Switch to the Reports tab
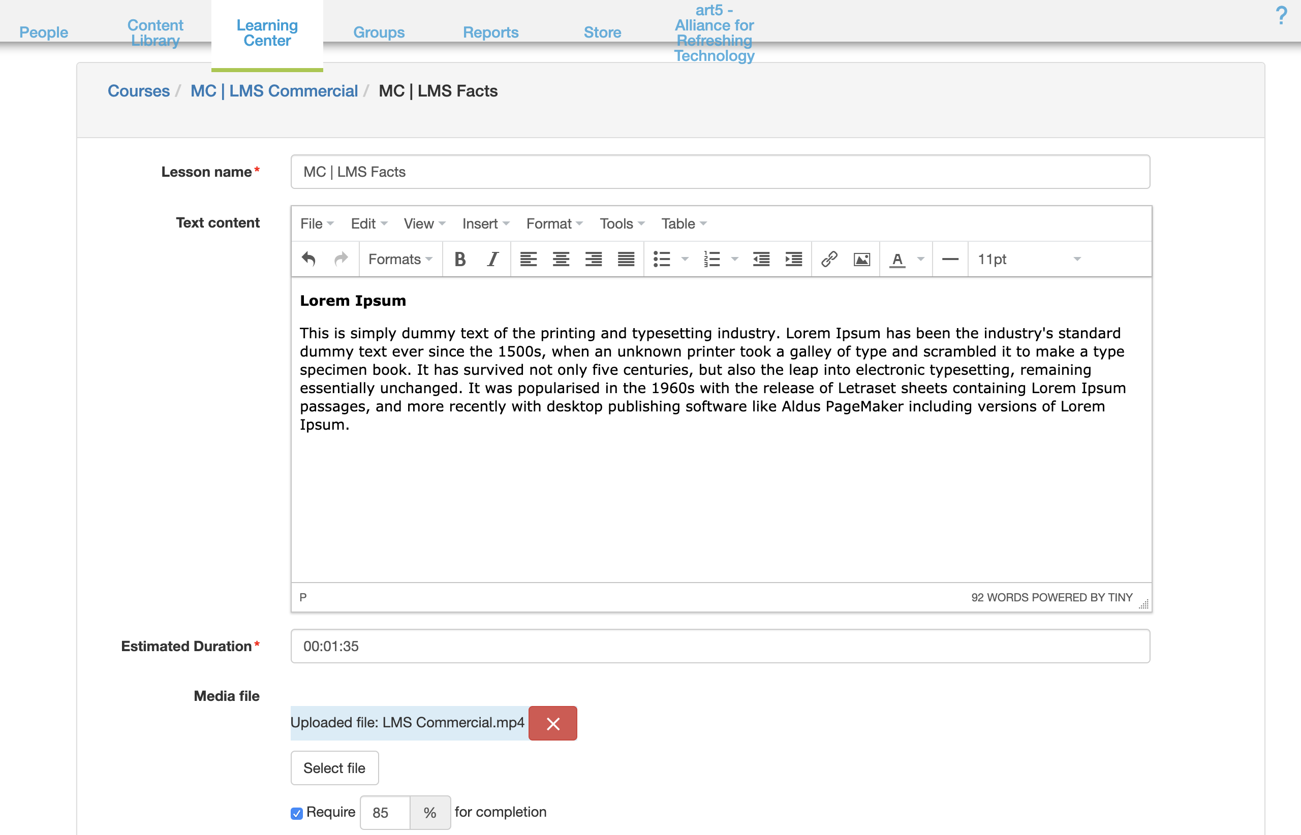Screen dimensions: 1301x835 [x=490, y=33]
